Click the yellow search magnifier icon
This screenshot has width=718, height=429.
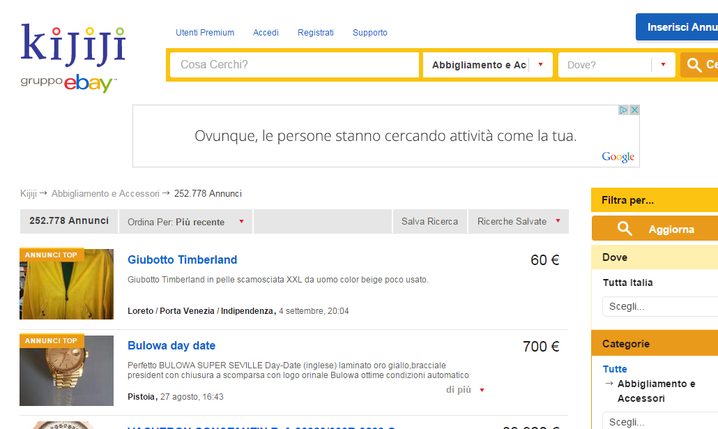click(x=694, y=64)
